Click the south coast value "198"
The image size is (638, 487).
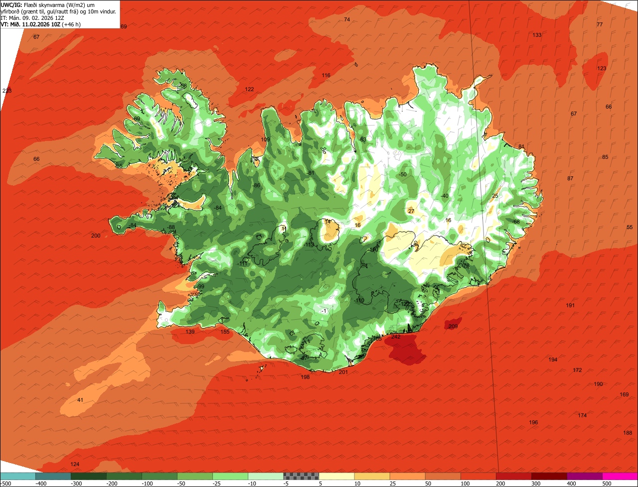point(306,377)
